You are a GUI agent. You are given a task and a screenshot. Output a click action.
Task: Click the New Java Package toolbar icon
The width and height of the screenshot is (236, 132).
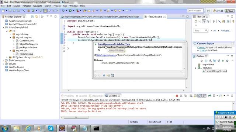pyautogui.click(x=29, y=11)
